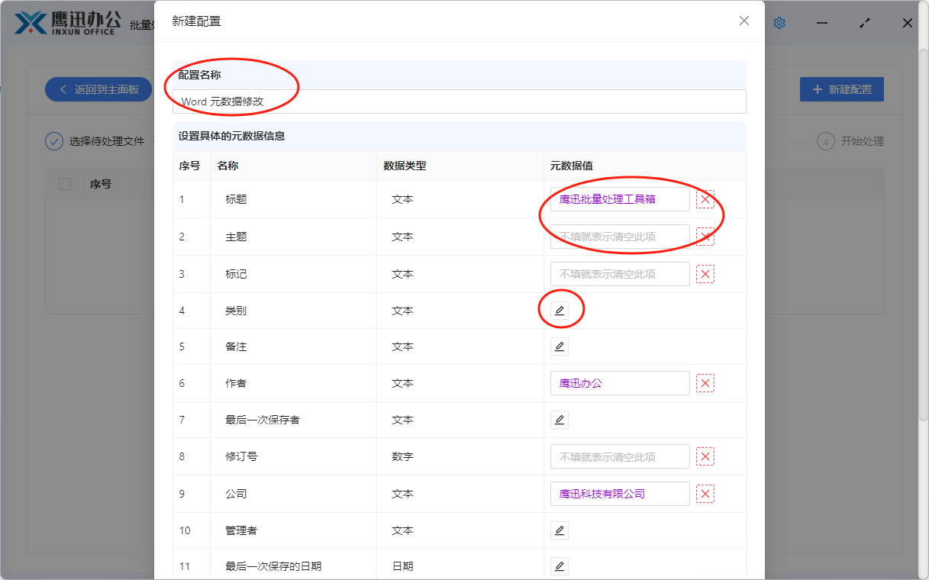Click the 主题 metadata value field
Image resolution: width=929 pixels, height=580 pixels.
pos(620,237)
